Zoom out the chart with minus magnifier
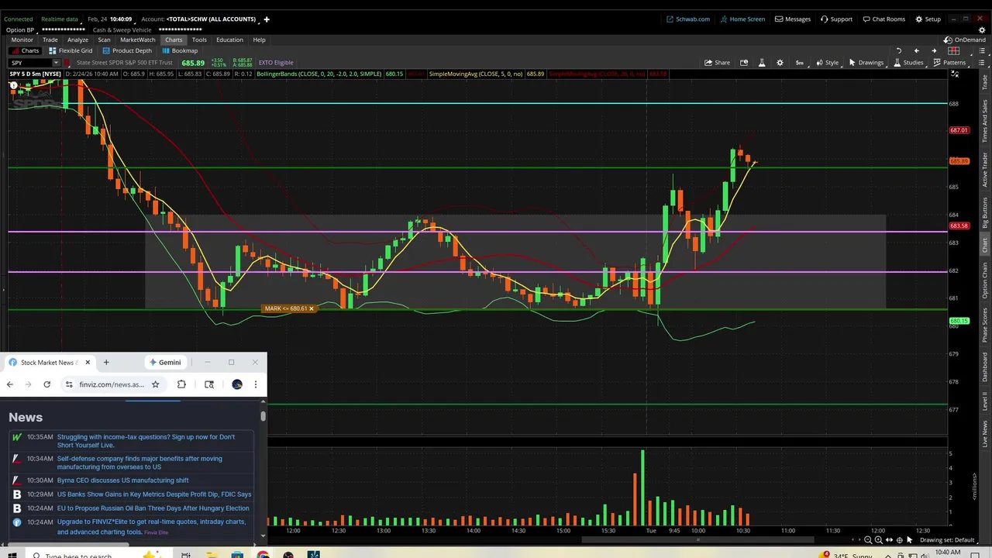This screenshot has width=992, height=558. point(868,540)
